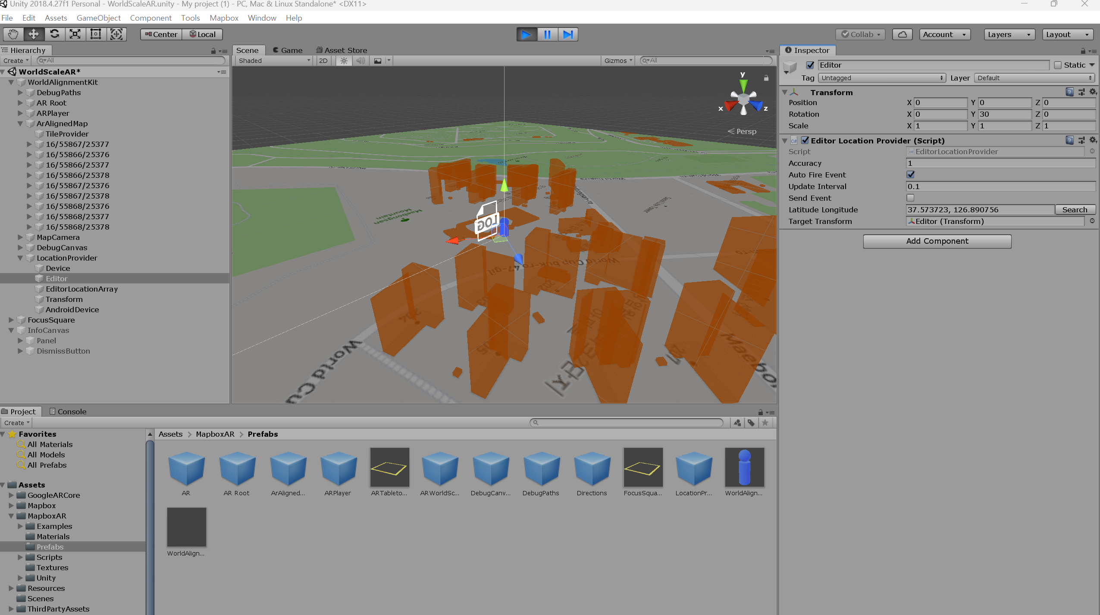Viewport: 1100px width, 615px height.
Task: Click the Step frame button
Action: click(568, 34)
